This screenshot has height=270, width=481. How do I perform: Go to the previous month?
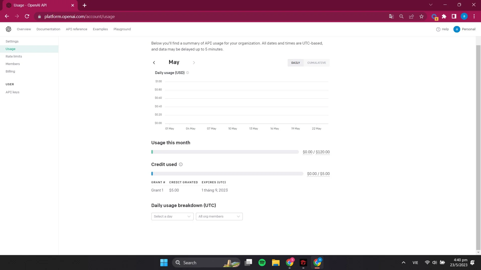click(x=154, y=63)
